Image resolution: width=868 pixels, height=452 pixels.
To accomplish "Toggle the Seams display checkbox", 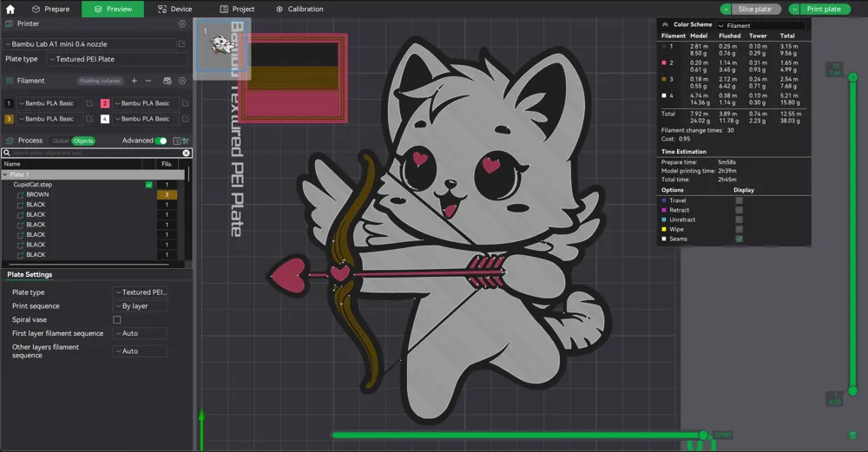I will [739, 239].
